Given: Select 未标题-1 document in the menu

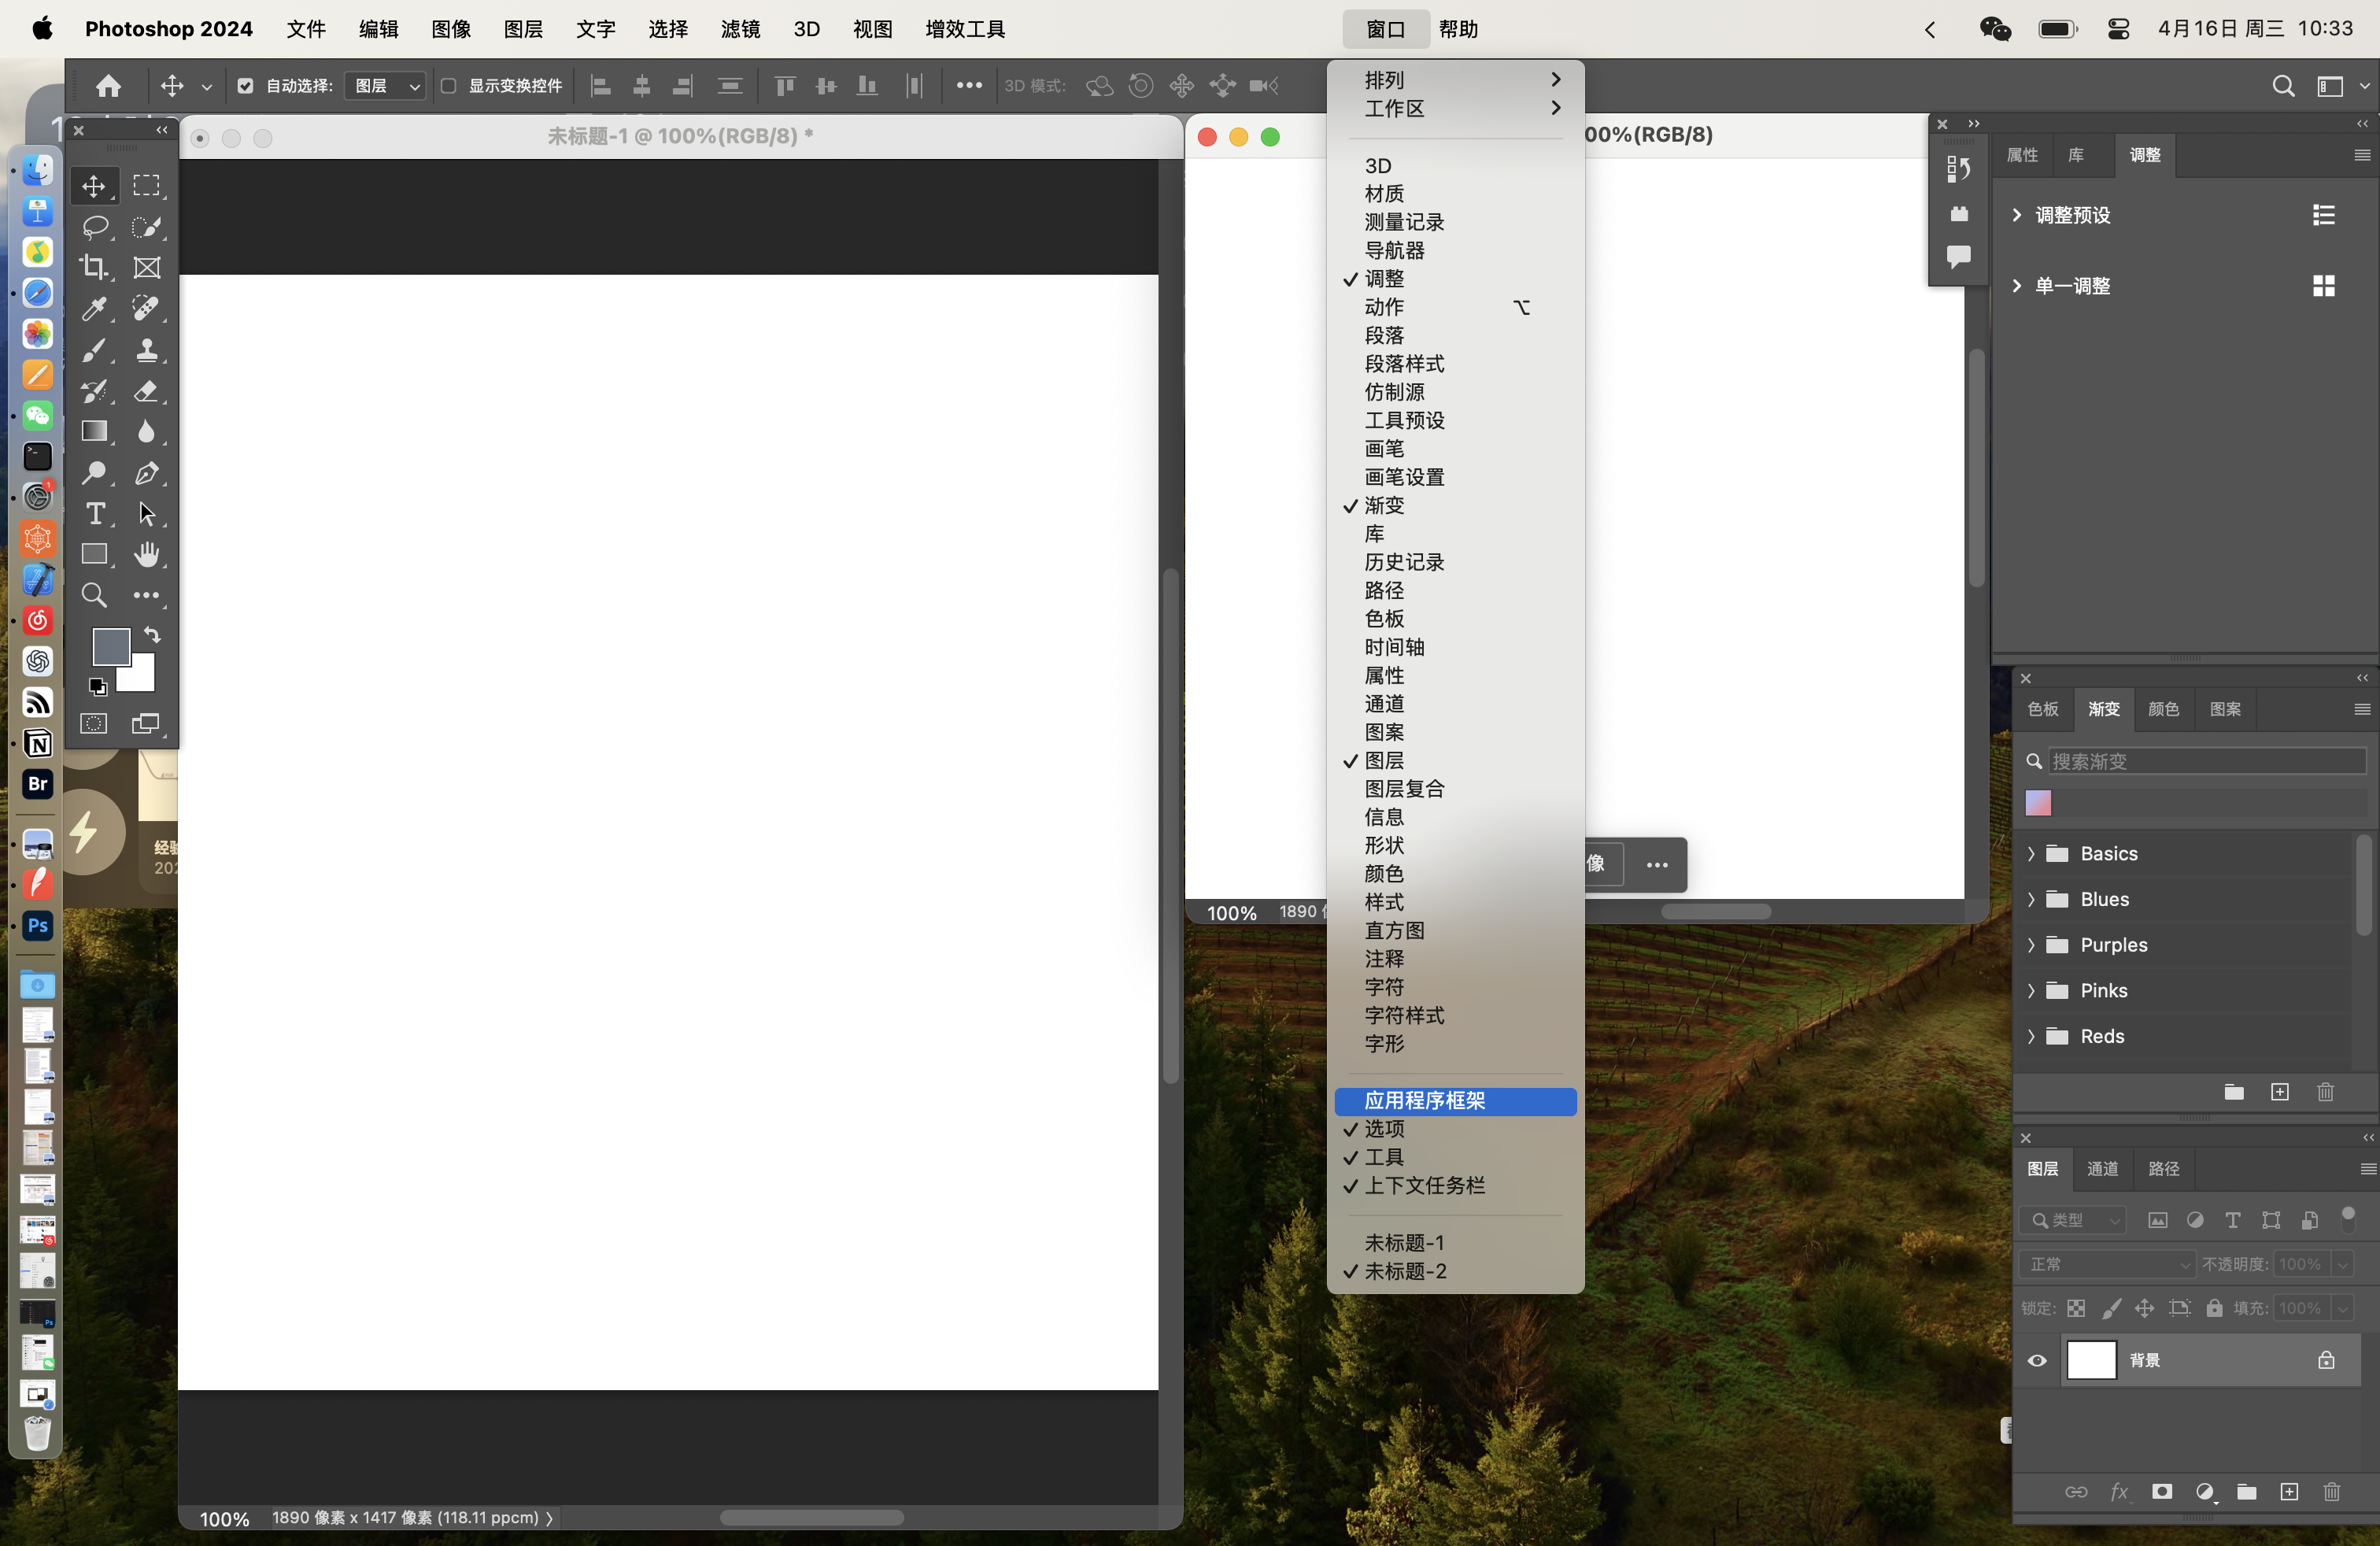Looking at the screenshot, I should [x=1404, y=1242].
